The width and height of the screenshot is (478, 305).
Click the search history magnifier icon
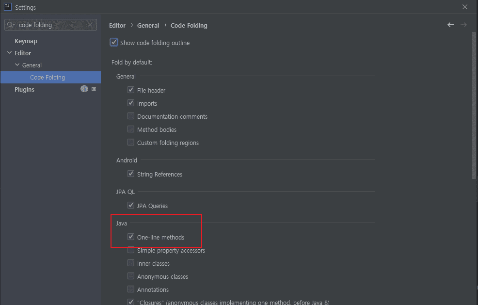[11, 25]
